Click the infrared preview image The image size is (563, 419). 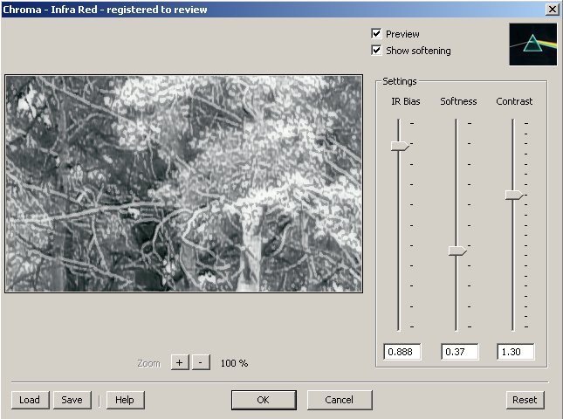pyautogui.click(x=183, y=183)
